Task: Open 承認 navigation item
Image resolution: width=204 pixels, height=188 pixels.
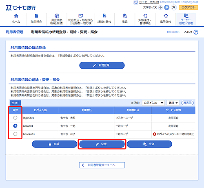Action: 125,19
